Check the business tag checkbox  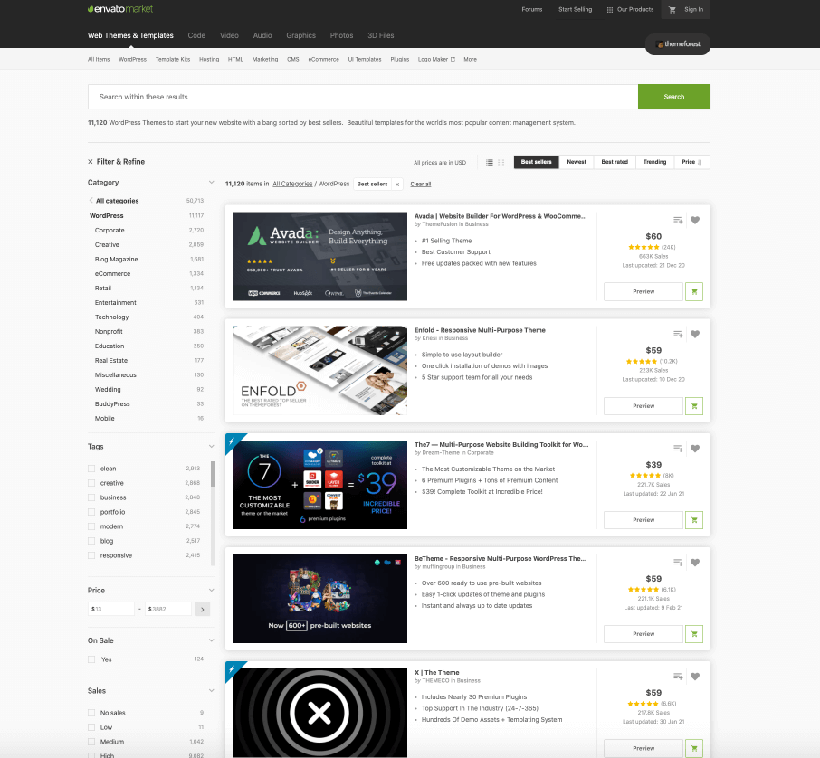click(91, 497)
